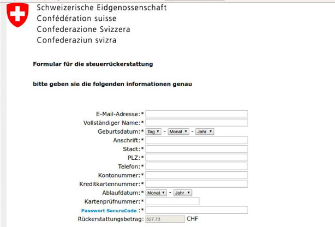Select the Kontonummer text box

[196, 175]
